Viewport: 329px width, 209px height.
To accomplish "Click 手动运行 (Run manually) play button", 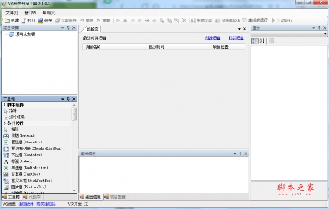I will [x=282, y=20].
